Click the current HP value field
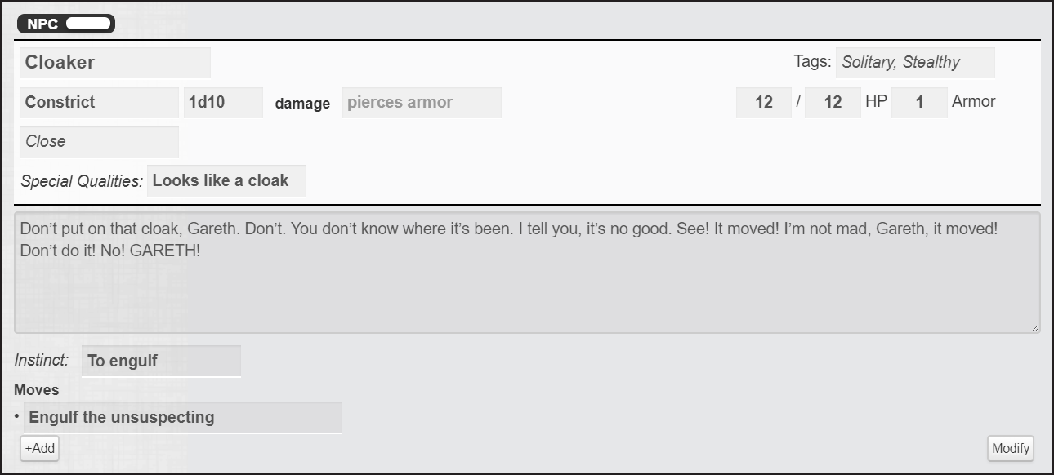Image resolution: width=1054 pixels, height=475 pixels. tap(764, 102)
